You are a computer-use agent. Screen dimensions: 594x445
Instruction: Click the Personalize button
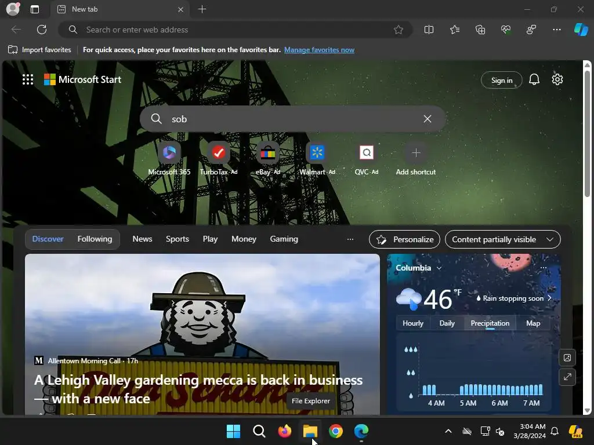(x=404, y=239)
